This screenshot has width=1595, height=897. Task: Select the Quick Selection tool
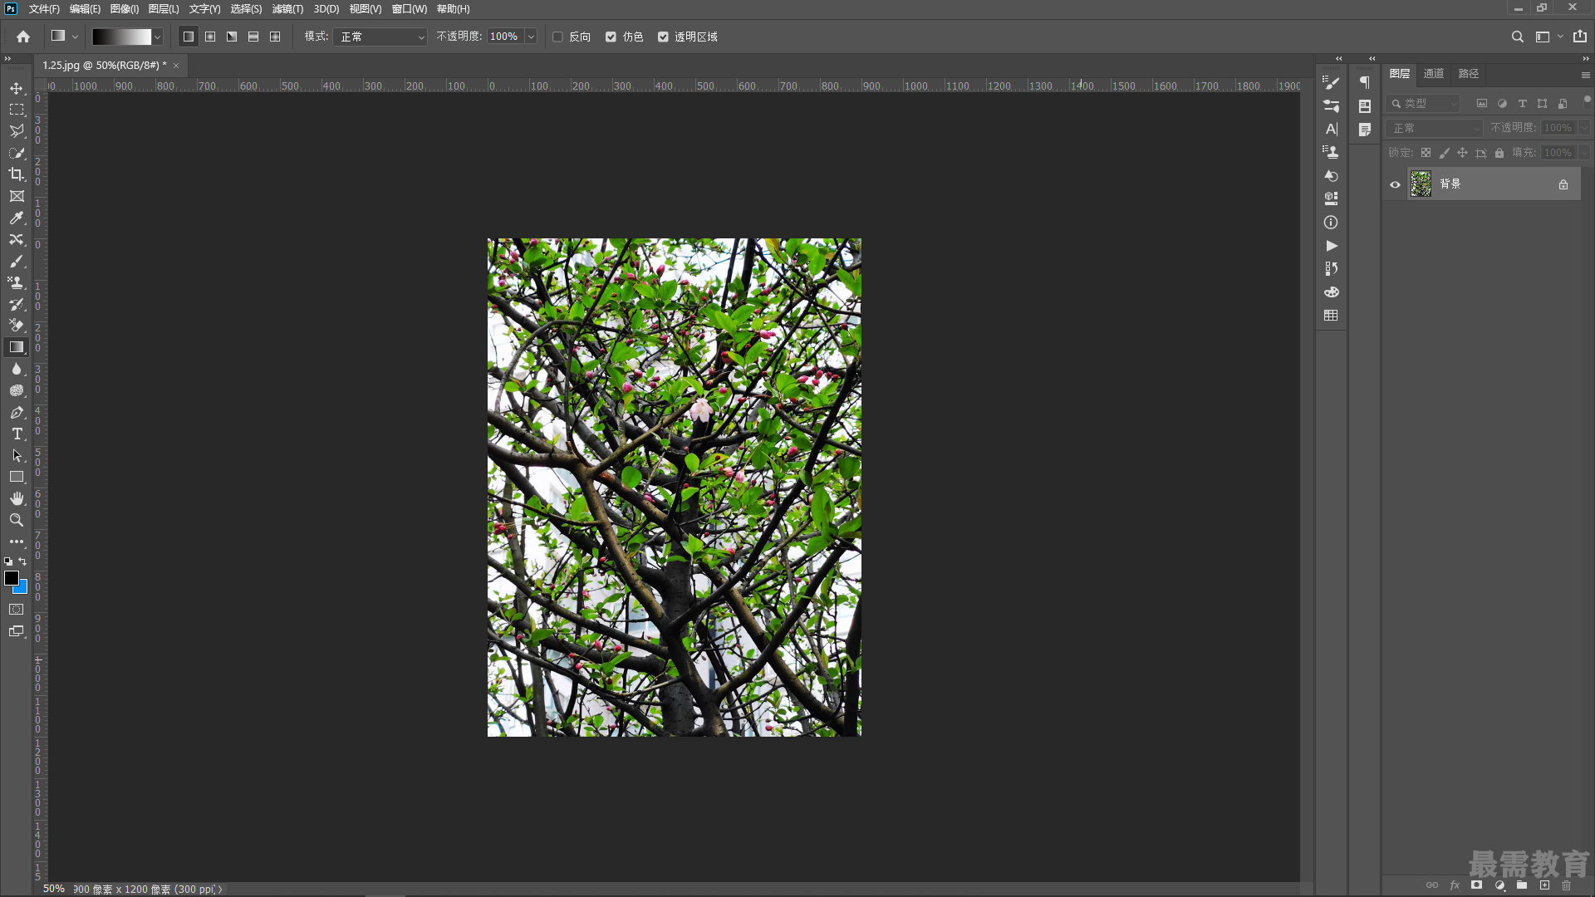(x=17, y=153)
